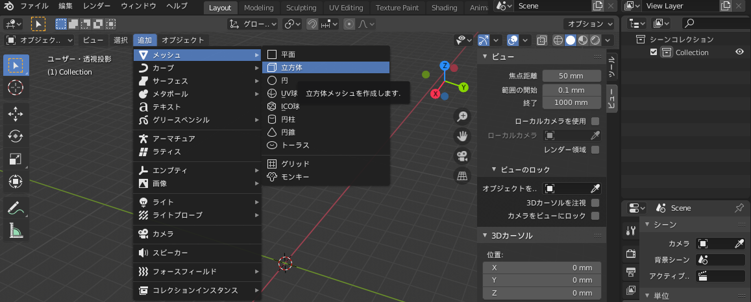Image resolution: width=751 pixels, height=302 pixels.
Task: Toggle proportional editing button
Action: pyautogui.click(x=349, y=24)
